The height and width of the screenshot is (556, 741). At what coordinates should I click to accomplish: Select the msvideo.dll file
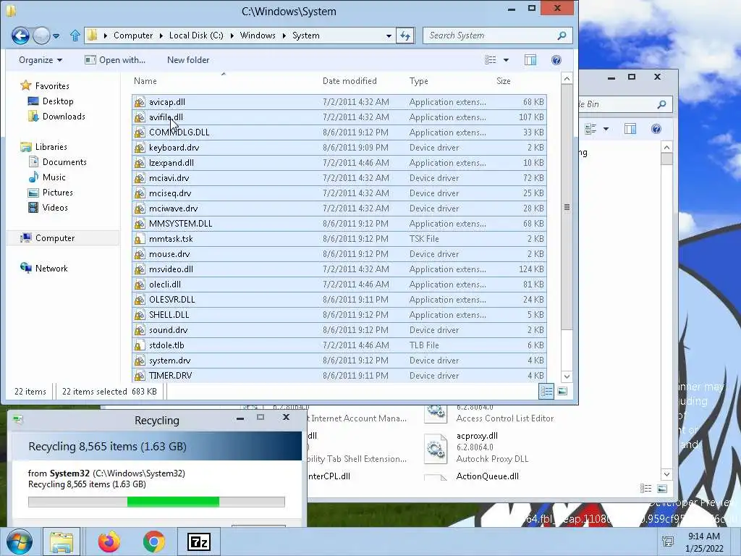(339, 269)
